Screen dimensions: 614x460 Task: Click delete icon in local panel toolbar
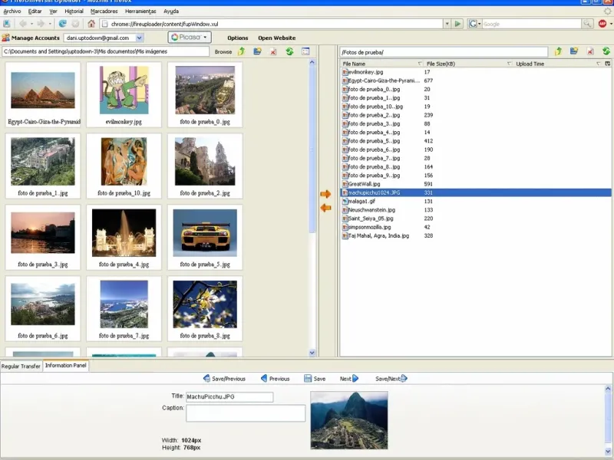[273, 51]
